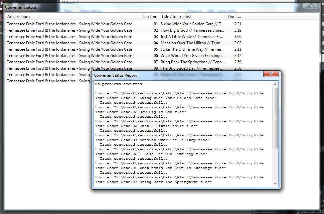Image resolution: width=324 pixels, height=214 pixels.
Task: Click the Converter Output title bar text
Action: point(21,7)
